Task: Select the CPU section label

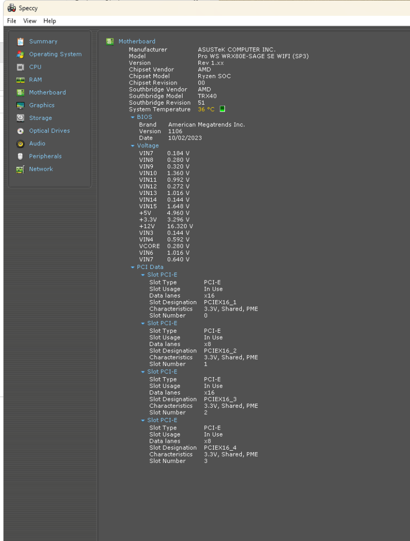Action: tap(35, 67)
